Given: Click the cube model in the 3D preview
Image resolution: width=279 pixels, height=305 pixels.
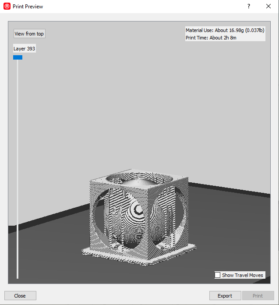Looking at the screenshot, I should (x=139, y=217).
